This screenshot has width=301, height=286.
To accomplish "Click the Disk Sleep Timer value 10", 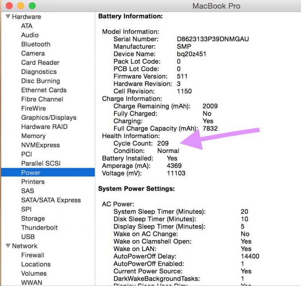I will point(244,219).
